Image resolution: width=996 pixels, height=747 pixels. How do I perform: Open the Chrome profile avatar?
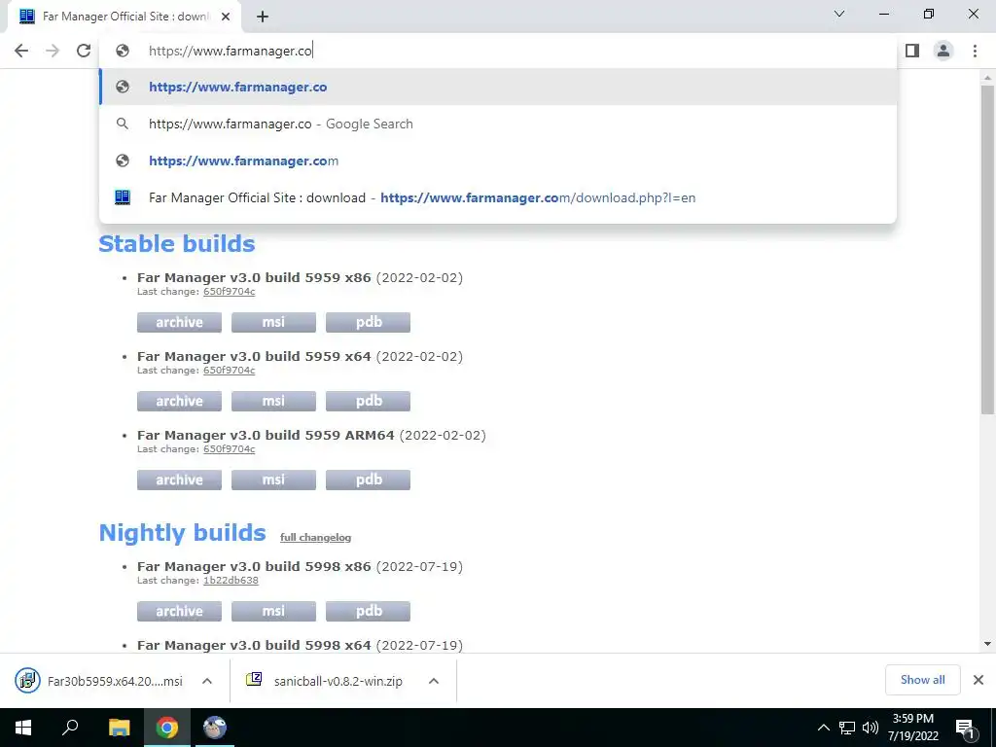pyautogui.click(x=943, y=51)
